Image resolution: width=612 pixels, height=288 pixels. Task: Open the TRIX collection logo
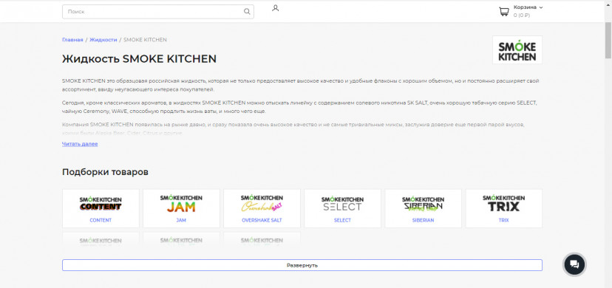point(503,203)
